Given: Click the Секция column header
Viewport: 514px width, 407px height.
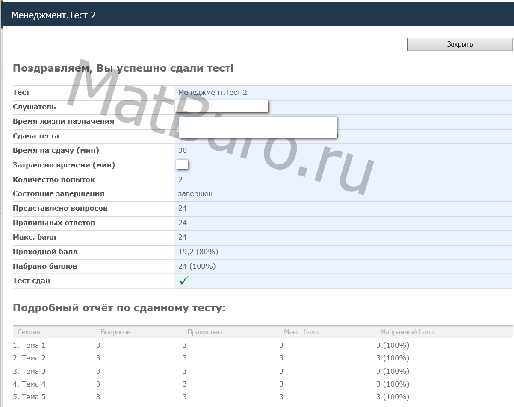Looking at the screenshot, I should [29, 332].
